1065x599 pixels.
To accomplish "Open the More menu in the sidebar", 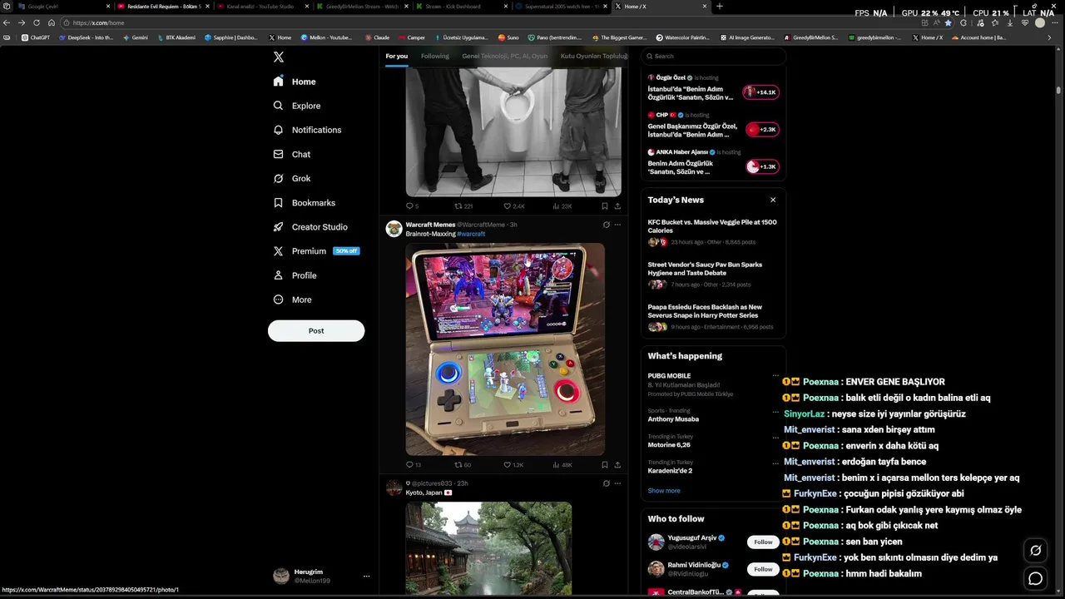I will tap(293, 299).
